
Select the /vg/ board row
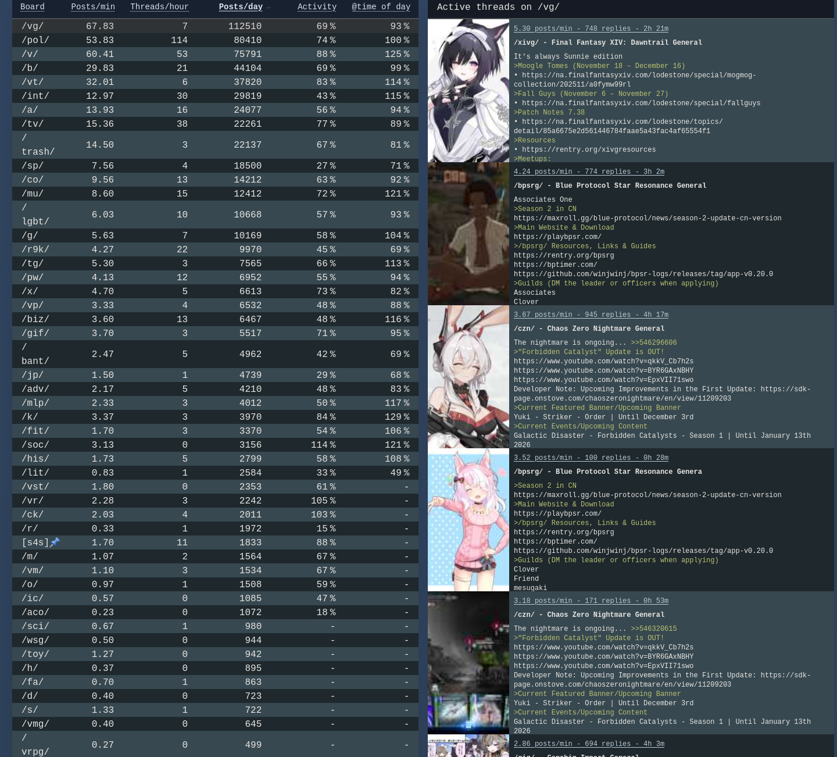(215, 26)
